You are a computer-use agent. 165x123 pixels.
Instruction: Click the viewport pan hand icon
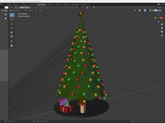point(162,28)
